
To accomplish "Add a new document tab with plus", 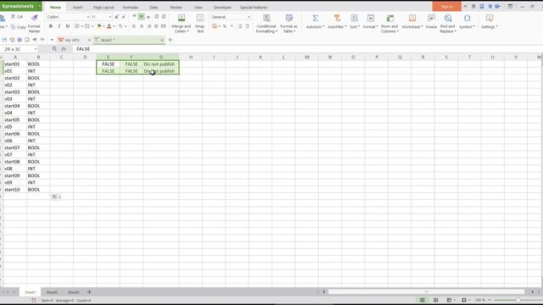I will click(x=170, y=40).
